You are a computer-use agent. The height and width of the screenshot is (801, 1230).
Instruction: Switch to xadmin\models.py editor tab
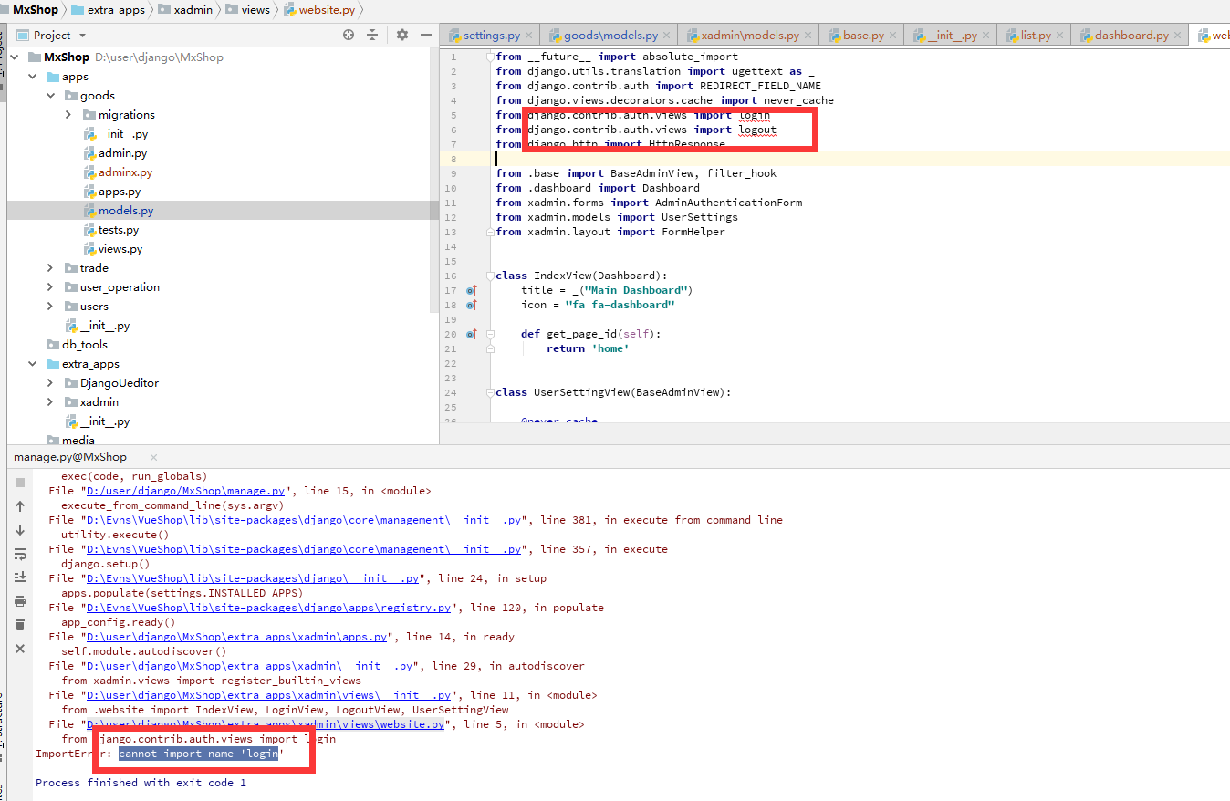click(x=749, y=36)
